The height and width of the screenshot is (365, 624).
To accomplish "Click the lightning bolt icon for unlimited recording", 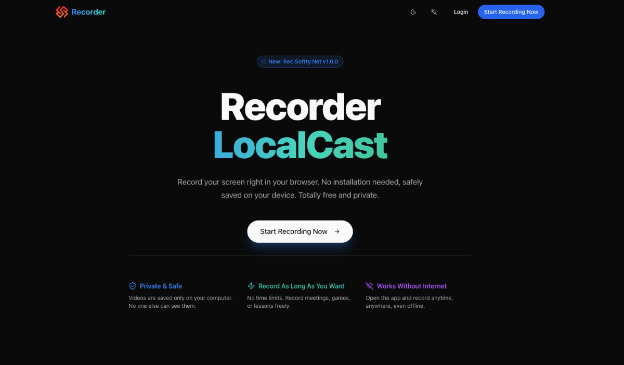I will 251,286.
